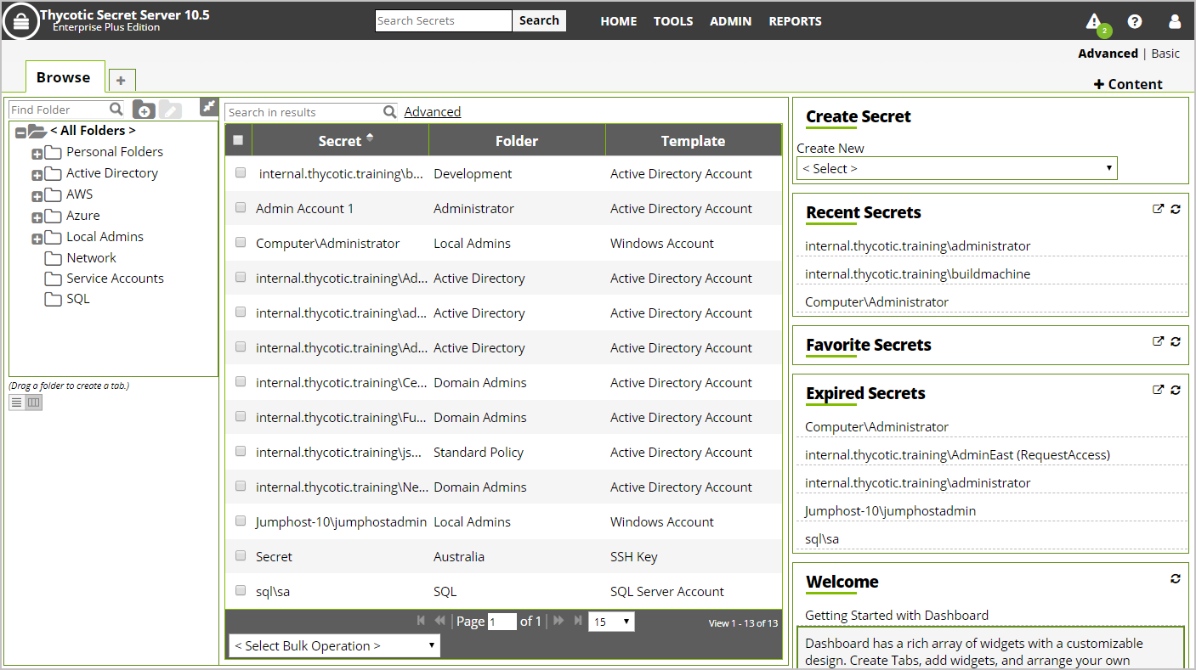
Task: Pop out the Expired Secrets widget
Action: pyautogui.click(x=1158, y=390)
